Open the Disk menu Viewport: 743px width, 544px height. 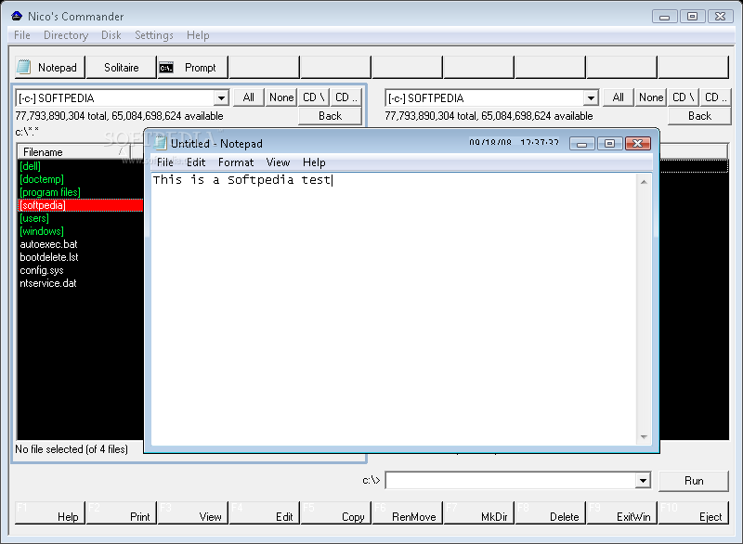click(111, 35)
